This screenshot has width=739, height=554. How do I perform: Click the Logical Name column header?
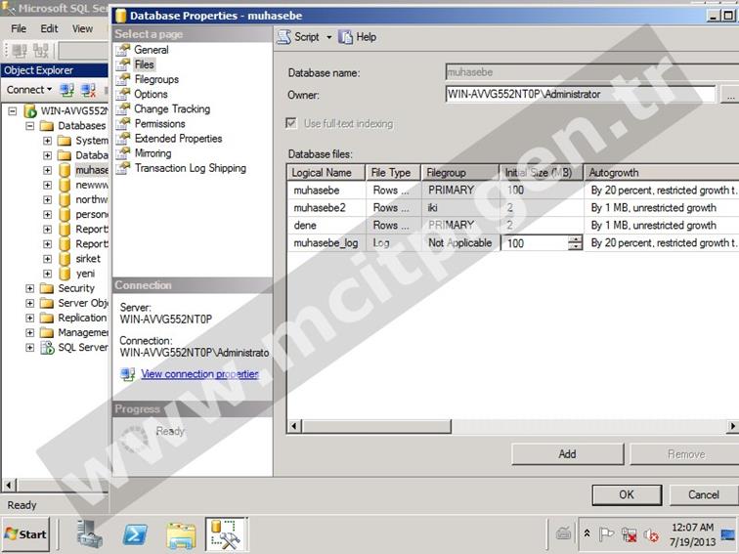[326, 172]
